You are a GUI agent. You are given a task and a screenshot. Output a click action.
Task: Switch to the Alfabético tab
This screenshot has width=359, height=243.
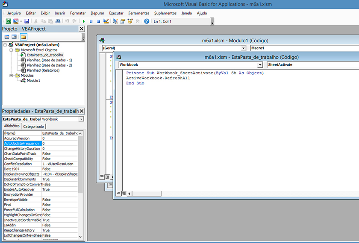point(12,126)
